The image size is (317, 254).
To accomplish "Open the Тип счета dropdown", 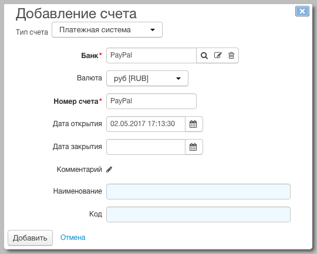I will click(107, 30).
